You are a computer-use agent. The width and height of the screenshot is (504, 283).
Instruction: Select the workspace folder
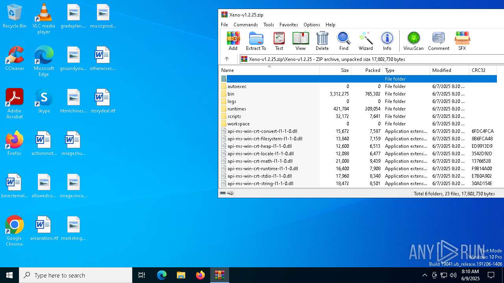(x=358, y=123)
